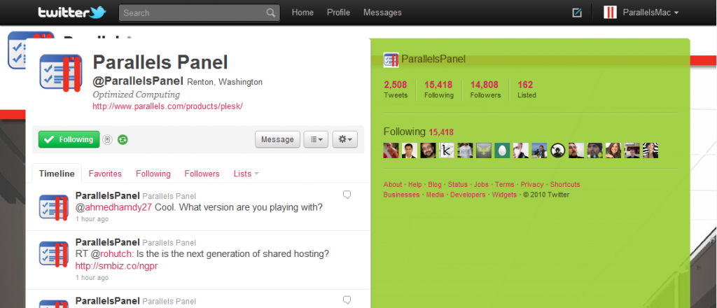The height and width of the screenshot is (308, 717).
Task: Click the @ahmedhamdy27 mention
Action: point(113,207)
